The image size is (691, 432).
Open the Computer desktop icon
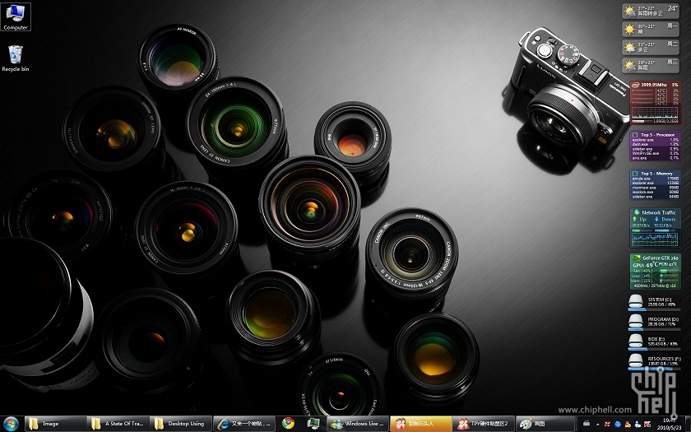[x=16, y=17]
